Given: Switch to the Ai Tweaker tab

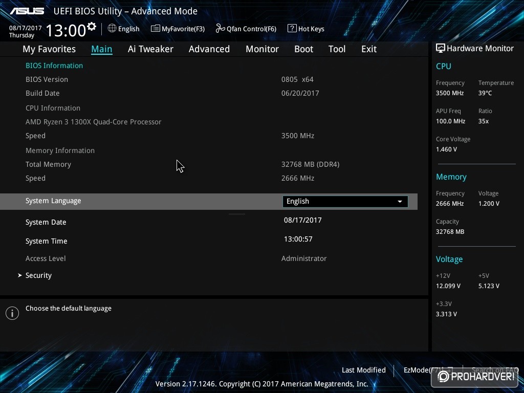Looking at the screenshot, I should 150,49.
